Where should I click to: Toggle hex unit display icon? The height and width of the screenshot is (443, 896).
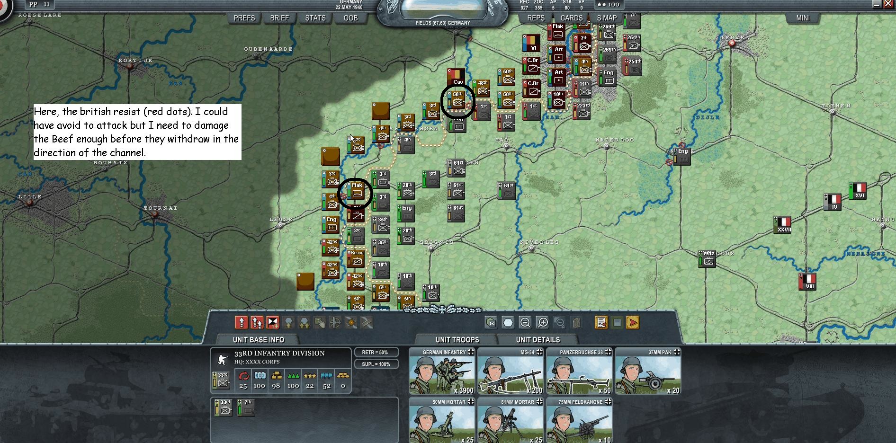coord(491,323)
